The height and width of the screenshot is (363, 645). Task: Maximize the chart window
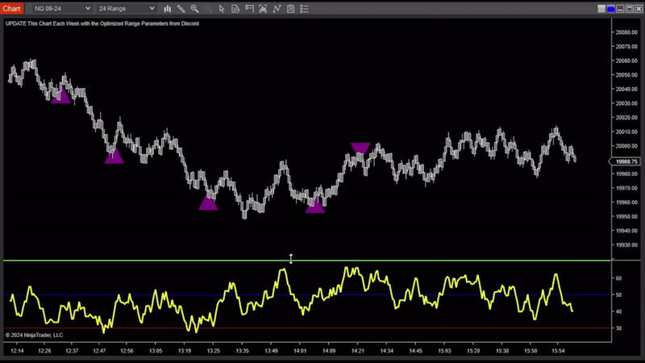628,8
